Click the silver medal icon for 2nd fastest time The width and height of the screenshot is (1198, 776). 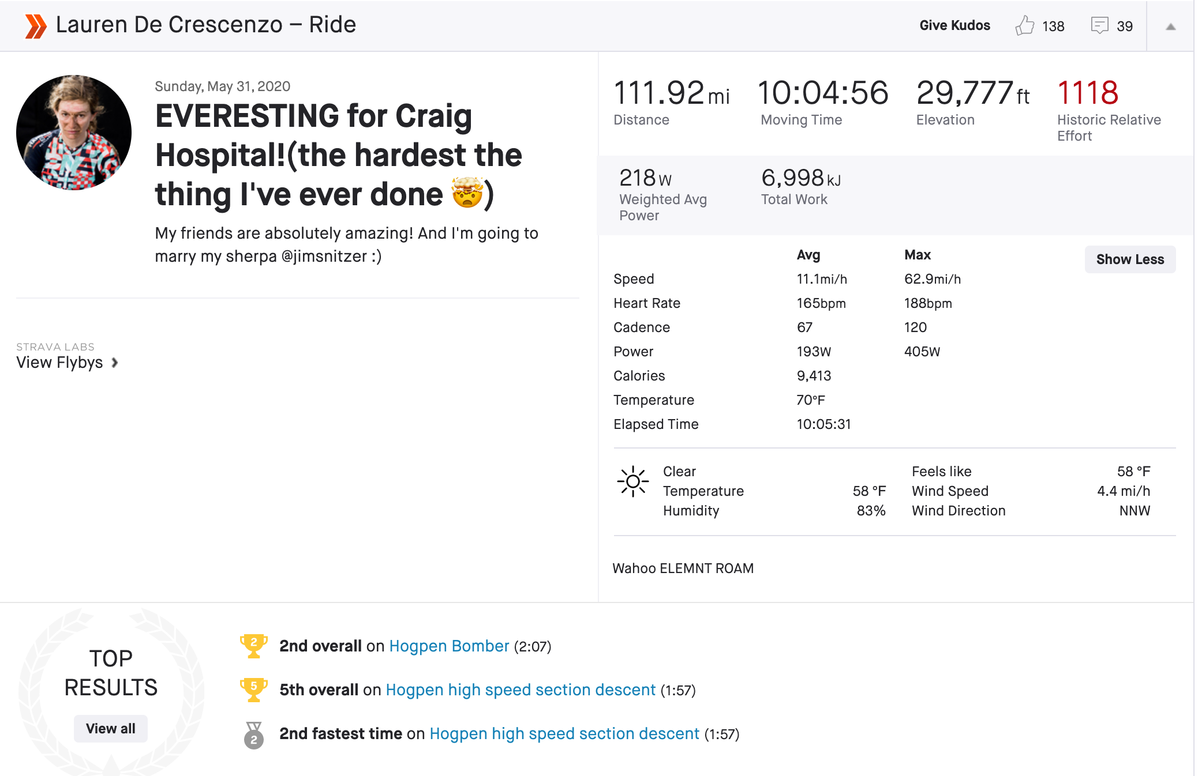click(x=253, y=734)
